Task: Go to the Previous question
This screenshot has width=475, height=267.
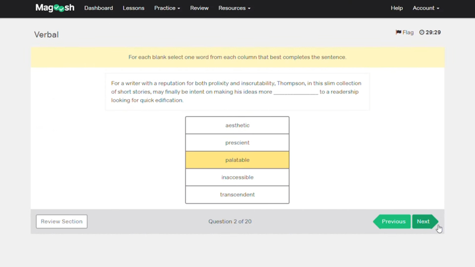Action: point(392,221)
